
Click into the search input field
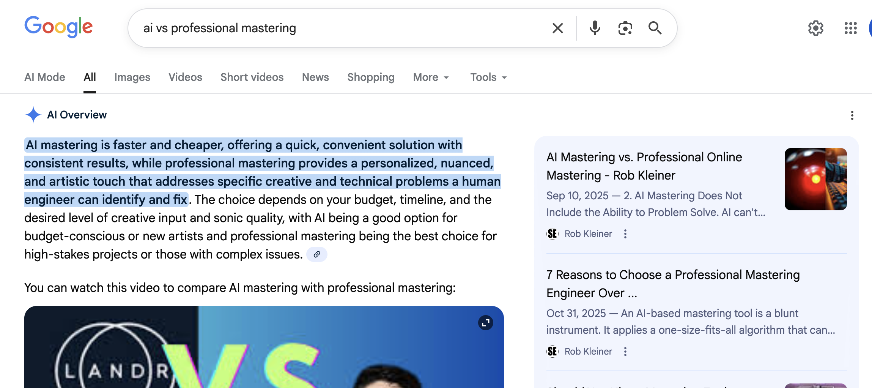coord(342,28)
